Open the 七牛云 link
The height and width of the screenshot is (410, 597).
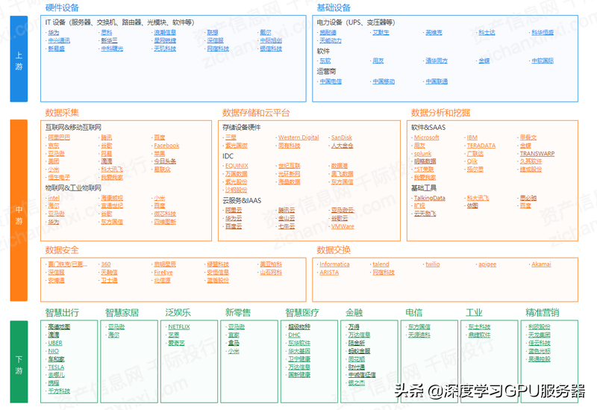(x=287, y=226)
